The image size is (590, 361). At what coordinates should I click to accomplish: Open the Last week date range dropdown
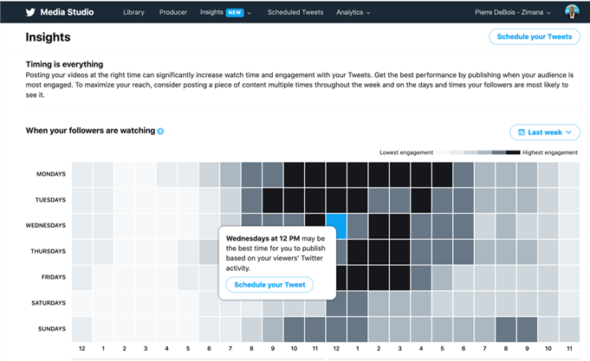click(x=545, y=132)
